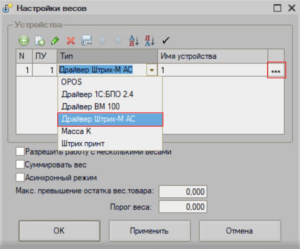
Task: Sort devices descending with the Я-А icon
Action: (149, 41)
